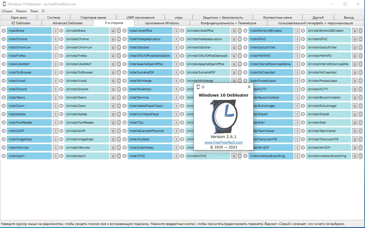Click the U button beside UninstallPuTTY
The image size is (365, 228).
point(355,89)
